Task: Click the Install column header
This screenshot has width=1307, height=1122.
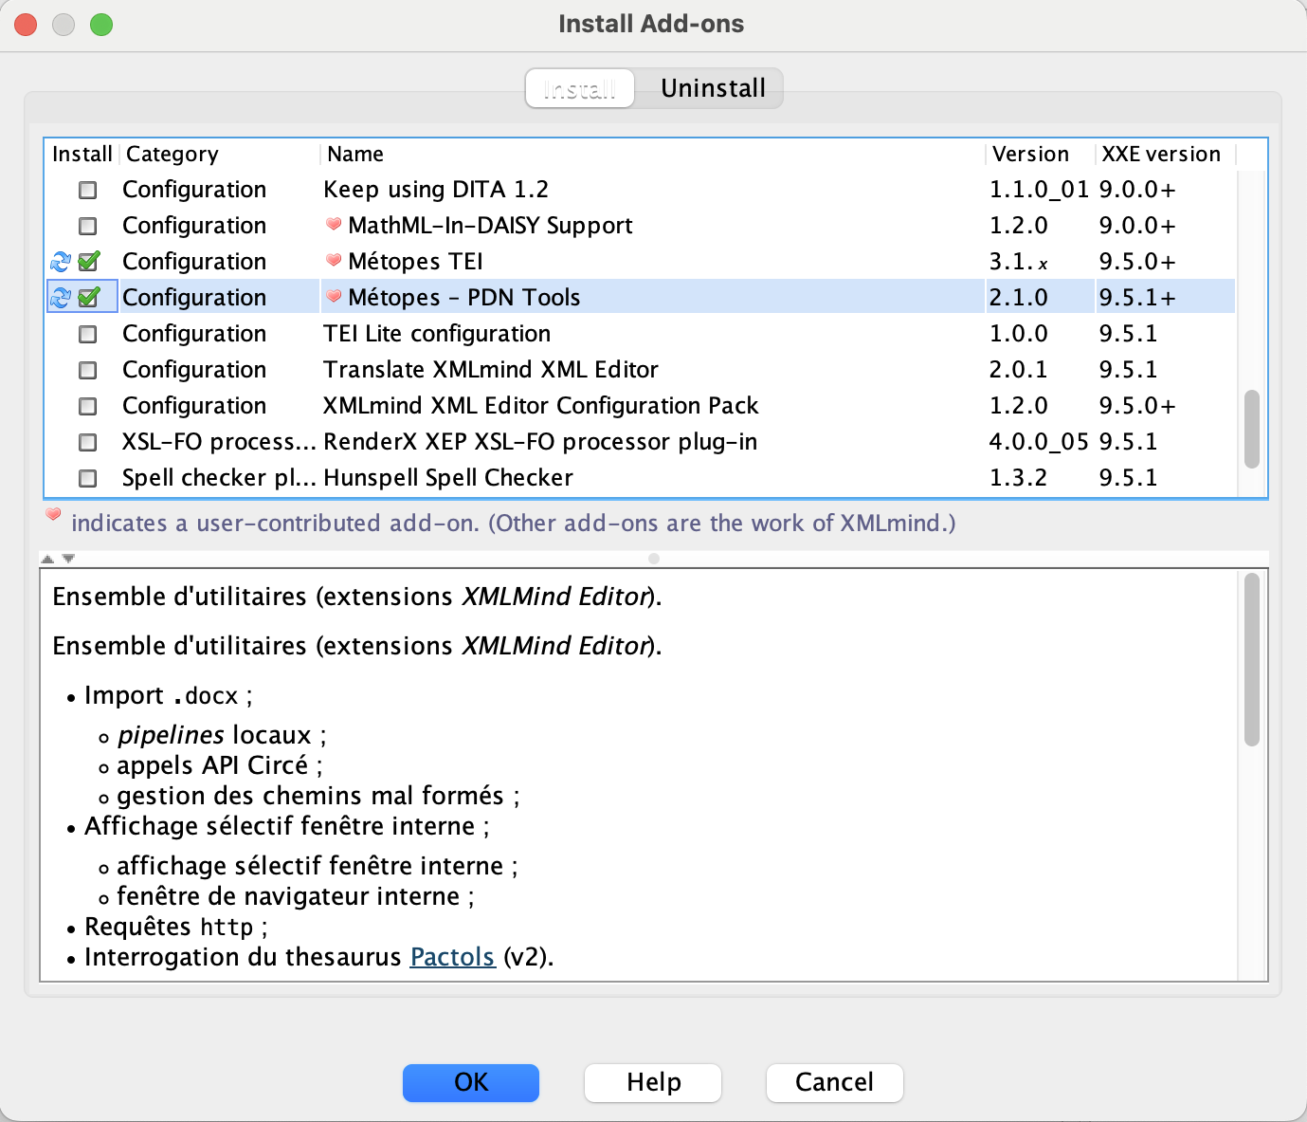Action: [x=82, y=154]
